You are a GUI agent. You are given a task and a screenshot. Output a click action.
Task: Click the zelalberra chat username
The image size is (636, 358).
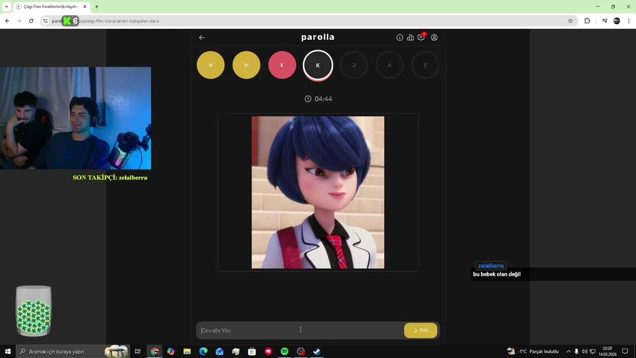point(491,266)
